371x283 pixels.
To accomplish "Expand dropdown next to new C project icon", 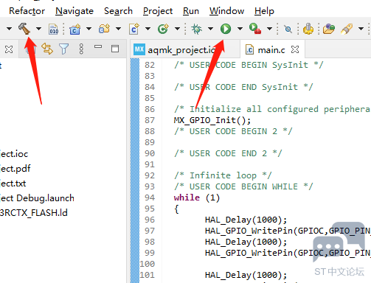I will click(89, 29).
